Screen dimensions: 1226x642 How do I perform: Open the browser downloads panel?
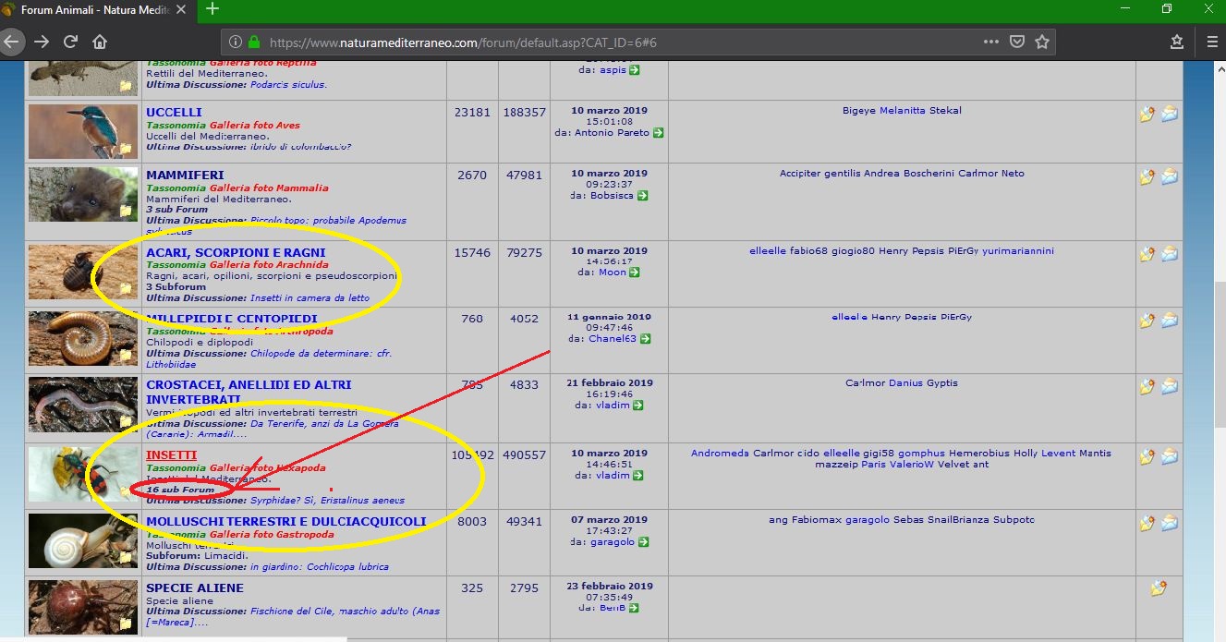click(1177, 42)
